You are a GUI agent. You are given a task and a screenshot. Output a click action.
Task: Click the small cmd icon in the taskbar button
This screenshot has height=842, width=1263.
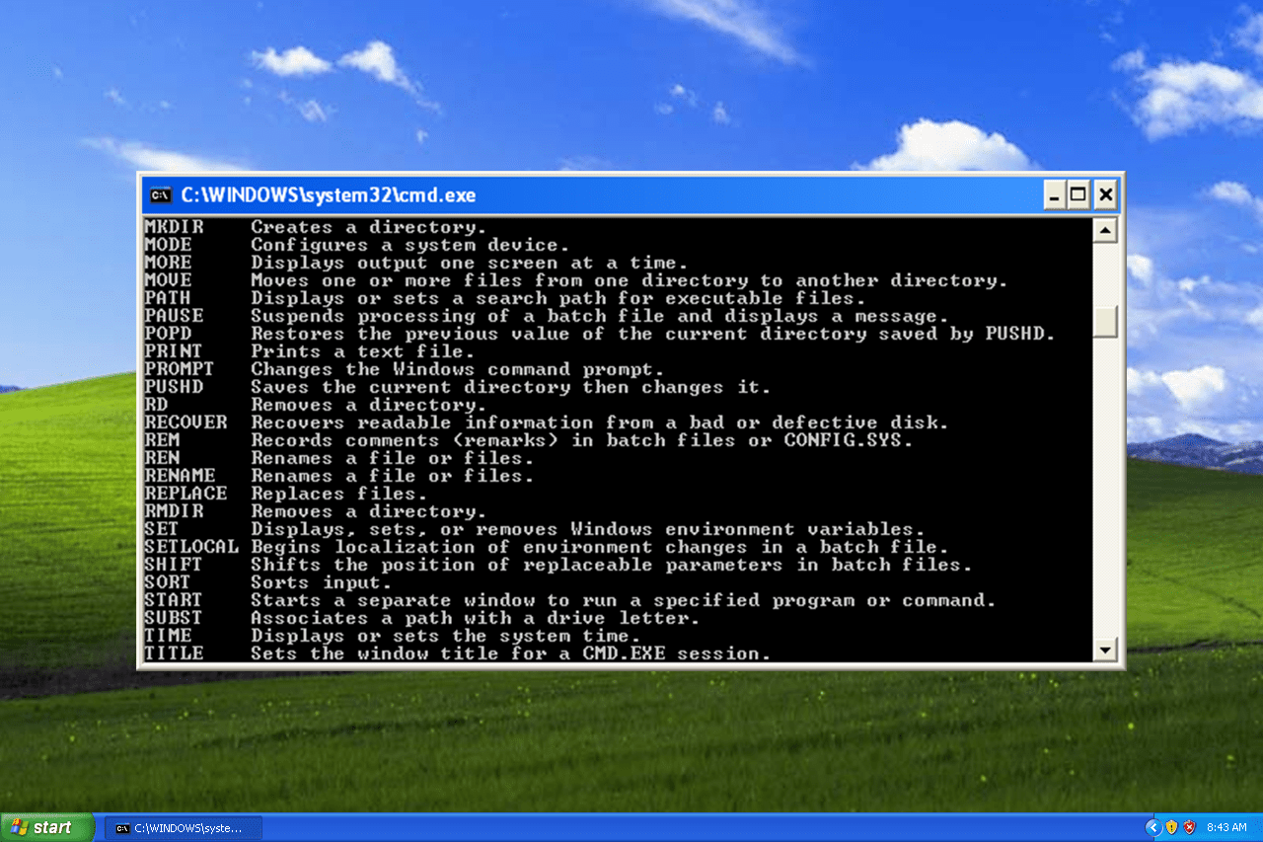click(122, 828)
